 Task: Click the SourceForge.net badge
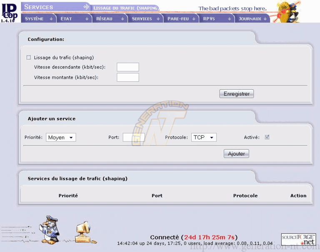[298, 239]
